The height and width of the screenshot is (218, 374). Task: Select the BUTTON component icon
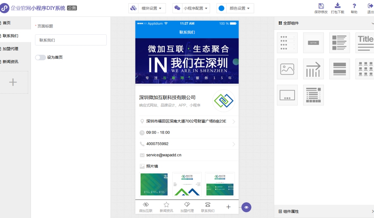pyautogui.click(x=313, y=43)
